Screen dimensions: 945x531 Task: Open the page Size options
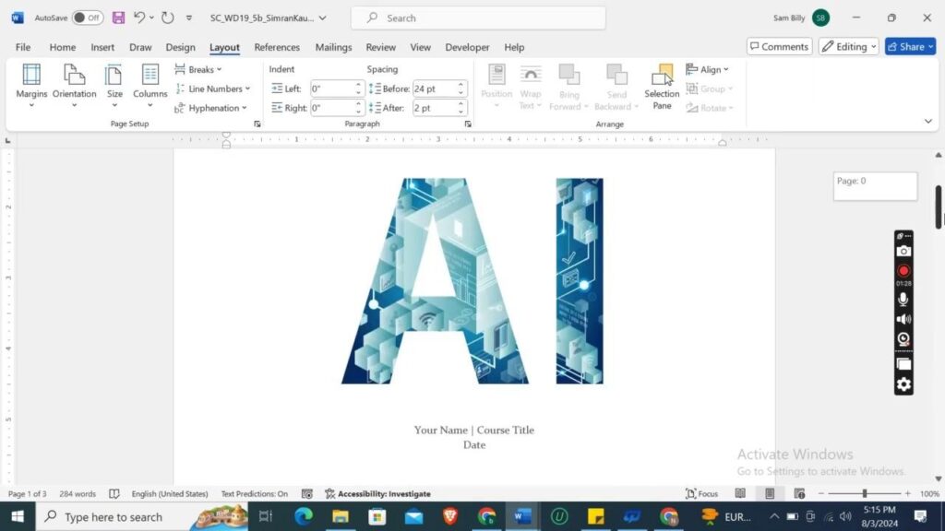coord(114,85)
